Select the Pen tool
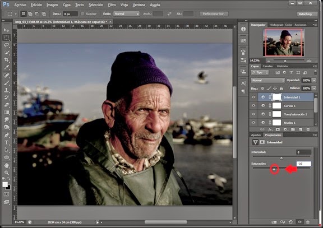 (x=7, y=135)
